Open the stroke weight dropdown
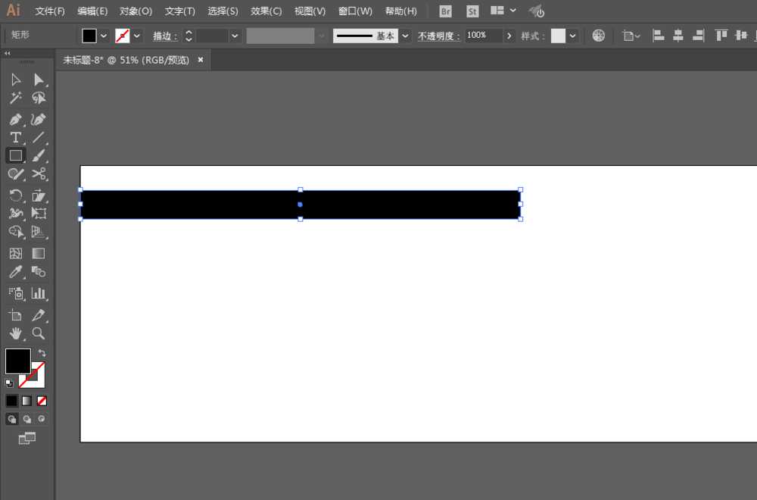Screen dimensions: 757x500 pos(235,36)
